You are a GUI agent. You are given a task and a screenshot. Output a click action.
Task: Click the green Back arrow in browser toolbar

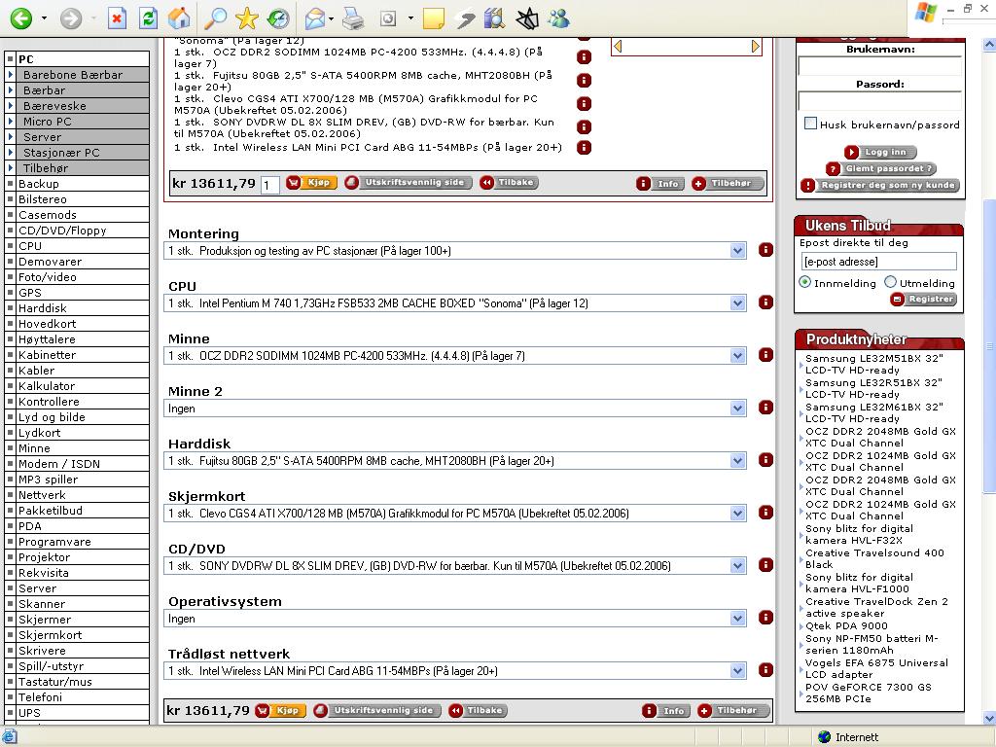pyautogui.click(x=21, y=18)
